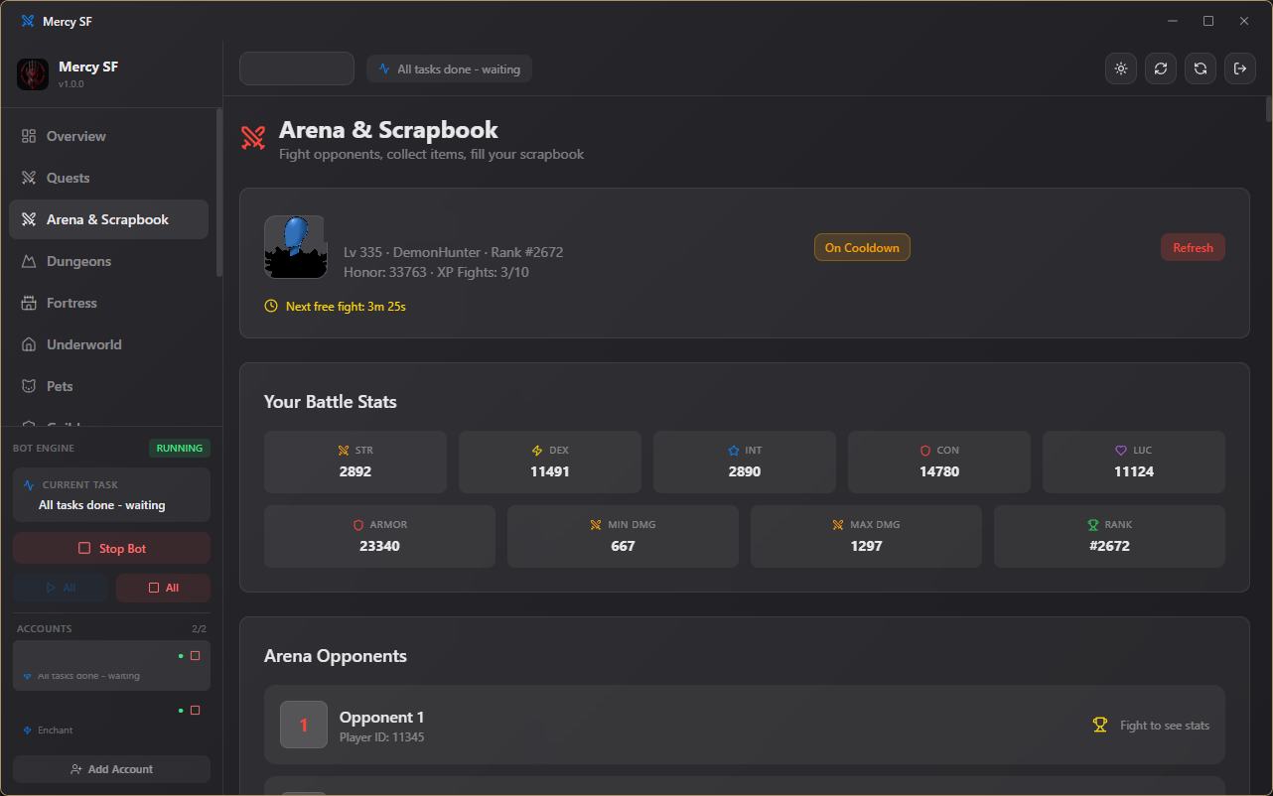Click the logout icon in the top bar
The image size is (1273, 796).
(x=1240, y=68)
